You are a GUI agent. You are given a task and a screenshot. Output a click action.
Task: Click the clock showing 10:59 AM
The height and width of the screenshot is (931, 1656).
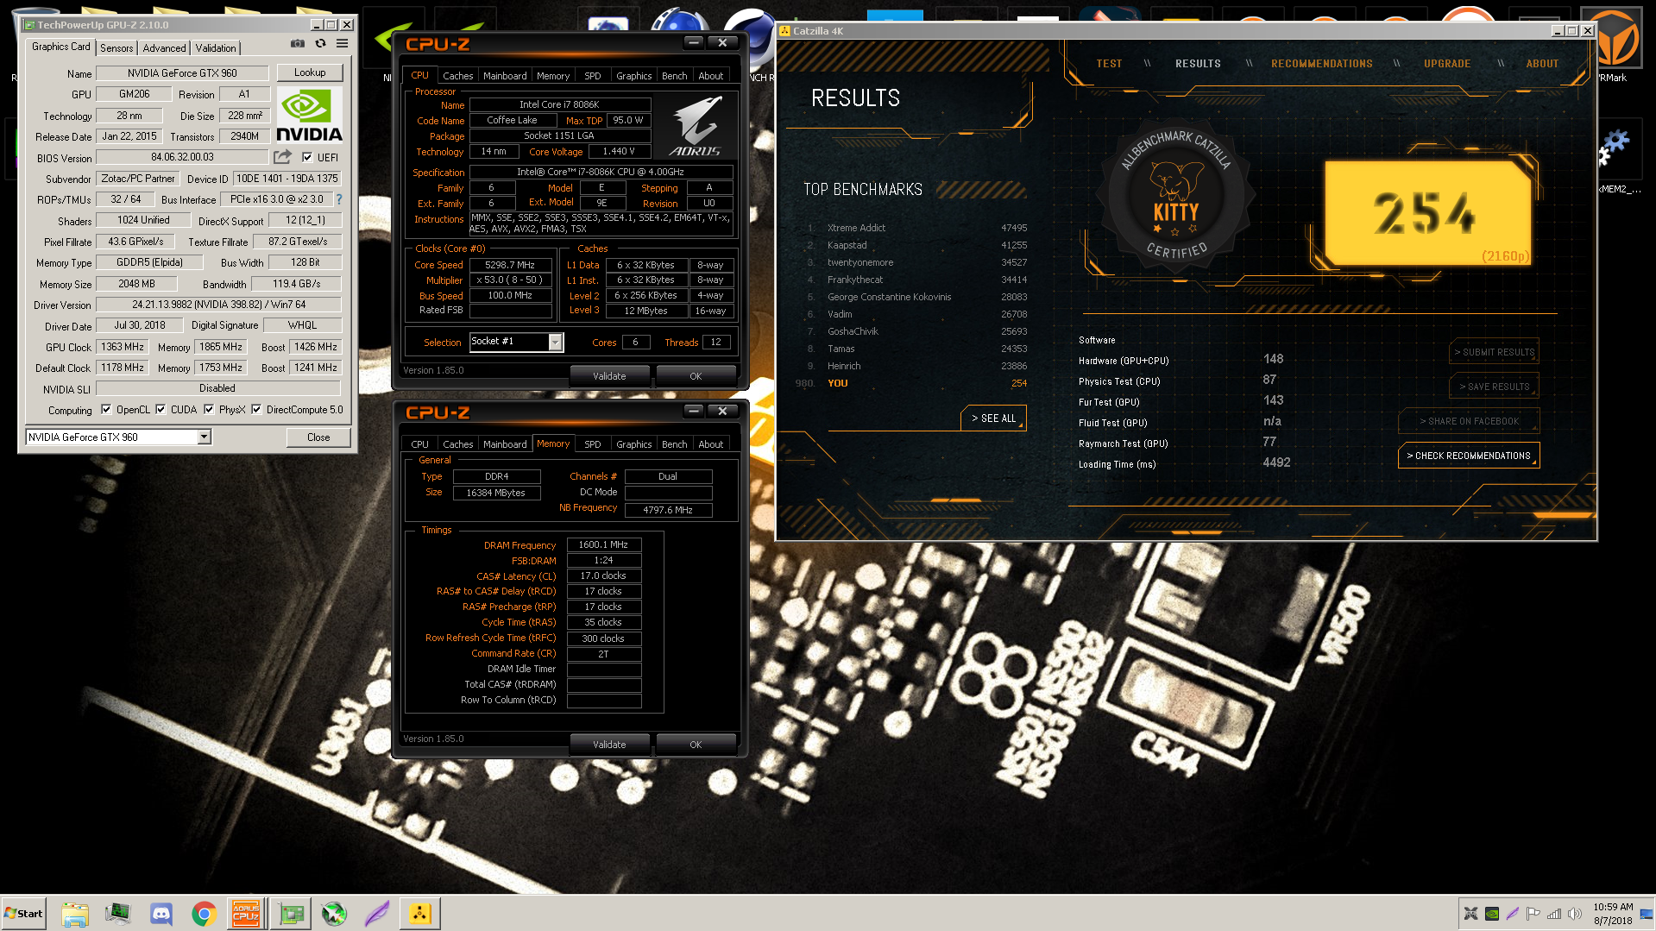tap(1613, 907)
